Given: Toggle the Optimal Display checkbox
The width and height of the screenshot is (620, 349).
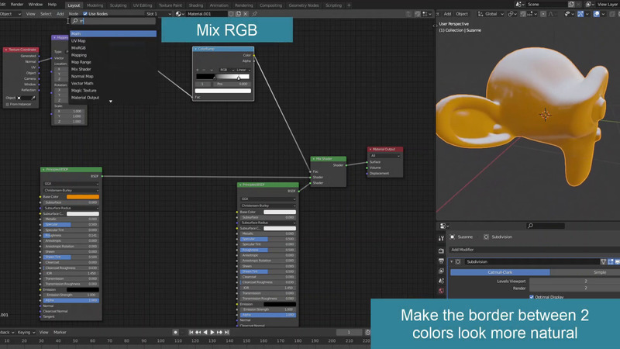Looking at the screenshot, I should tap(532, 296).
